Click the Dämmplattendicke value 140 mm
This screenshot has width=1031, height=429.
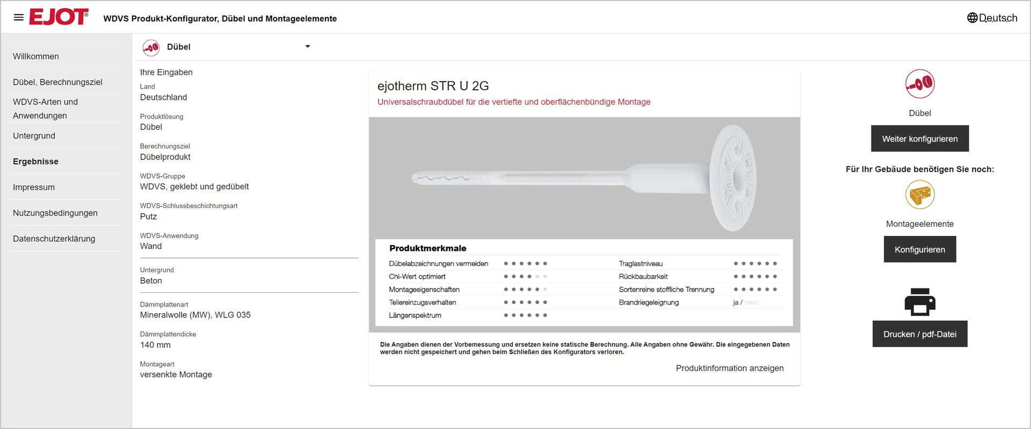coord(155,345)
